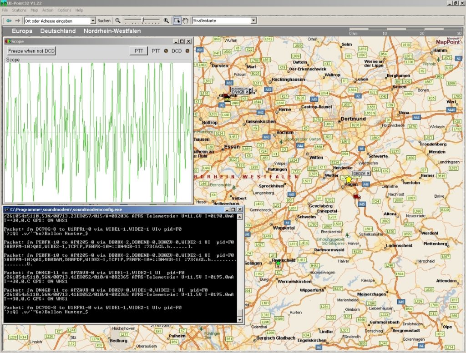
Task: Click the Lüdenscheid city label on map
Action: [x=399, y=246]
